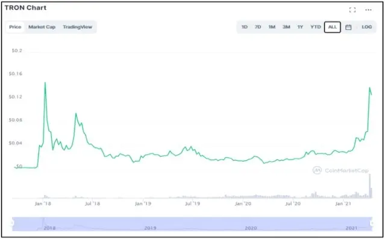Screen dimensions: 385x239
Task: Click 2019 on the range navigator bar
Action: tap(150, 228)
